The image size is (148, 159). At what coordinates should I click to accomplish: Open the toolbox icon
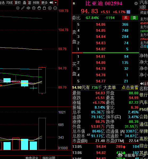pos(34,8)
